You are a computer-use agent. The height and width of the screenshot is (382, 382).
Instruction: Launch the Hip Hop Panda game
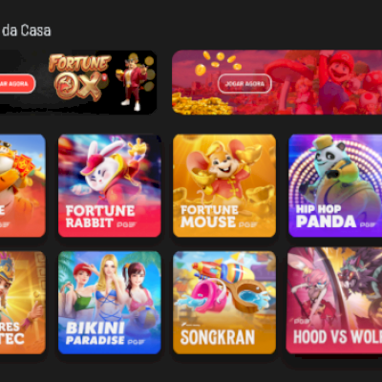pyautogui.click(x=335, y=185)
